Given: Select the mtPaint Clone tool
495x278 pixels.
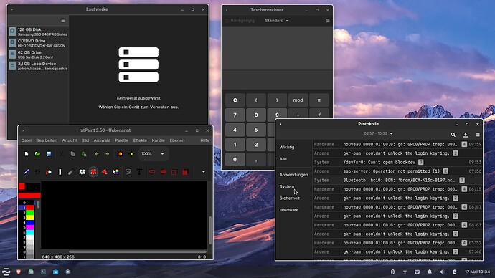Looking at the screenshot, I should [x=82, y=172].
